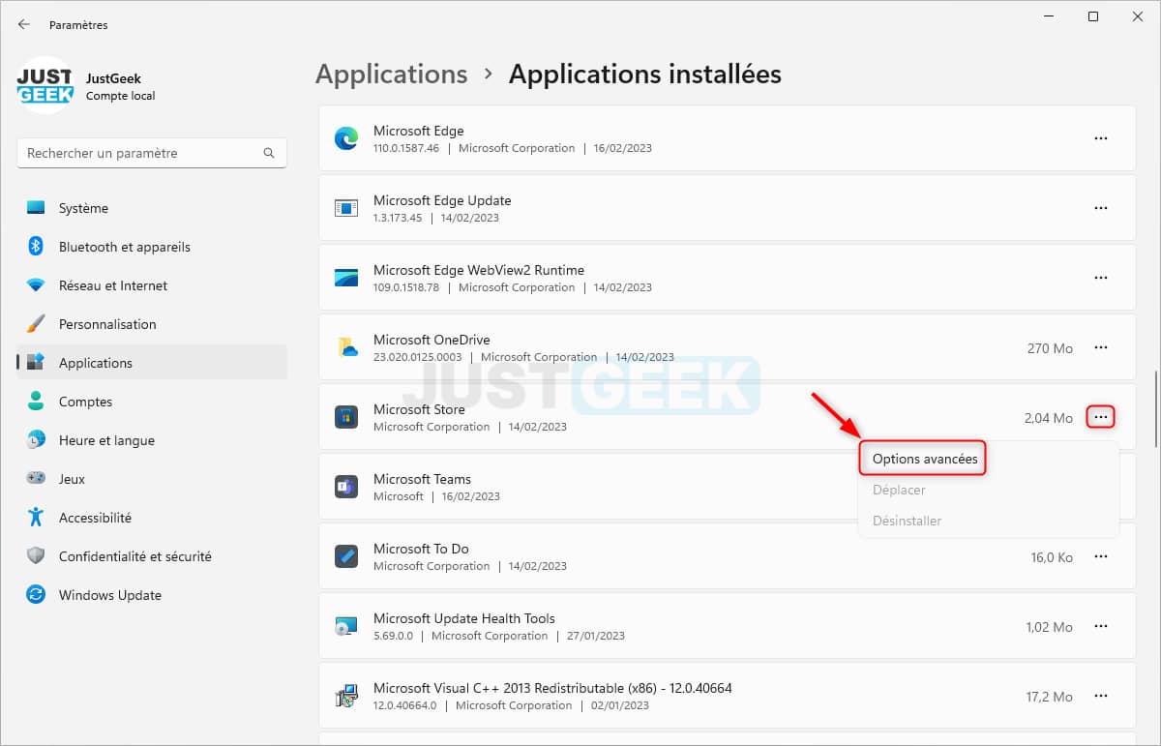Go to Réseau et Internet section
1161x746 pixels.
[x=152, y=285]
